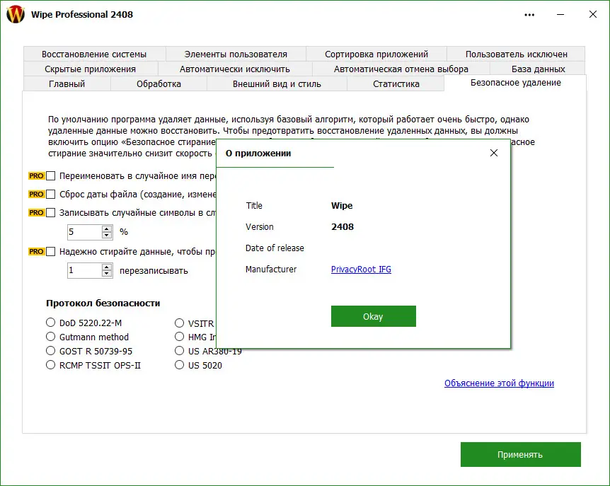Click the PRO badge beside Переименовать option
The image size is (610, 486).
pos(36,175)
